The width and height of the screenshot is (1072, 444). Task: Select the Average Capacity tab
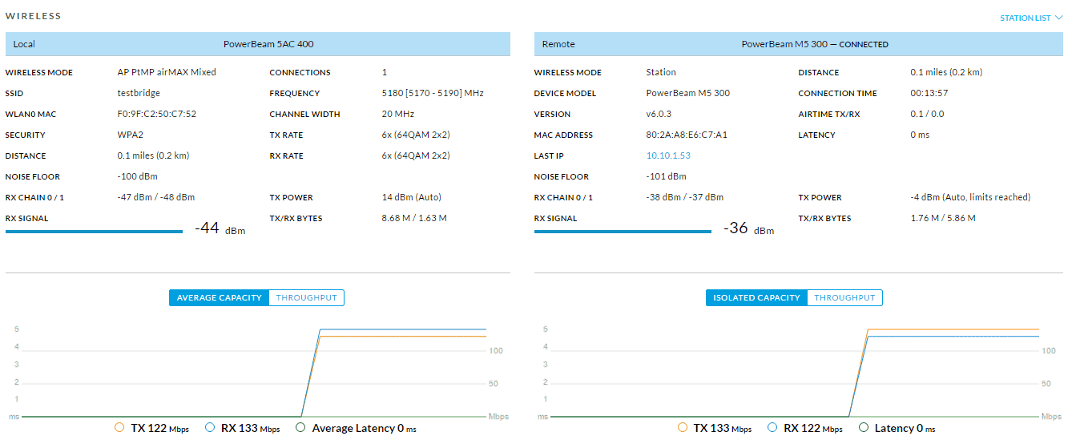(219, 297)
